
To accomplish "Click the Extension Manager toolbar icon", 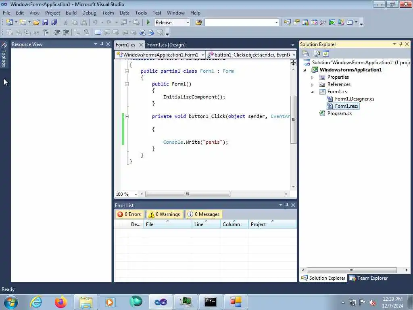I will (x=341, y=23).
